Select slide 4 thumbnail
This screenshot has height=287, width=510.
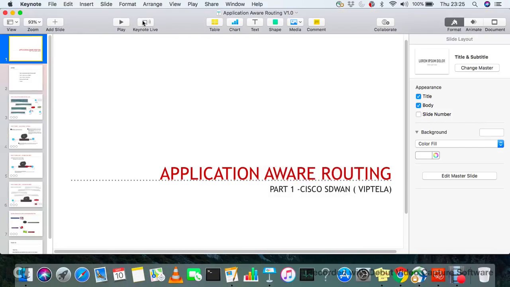tap(26, 136)
